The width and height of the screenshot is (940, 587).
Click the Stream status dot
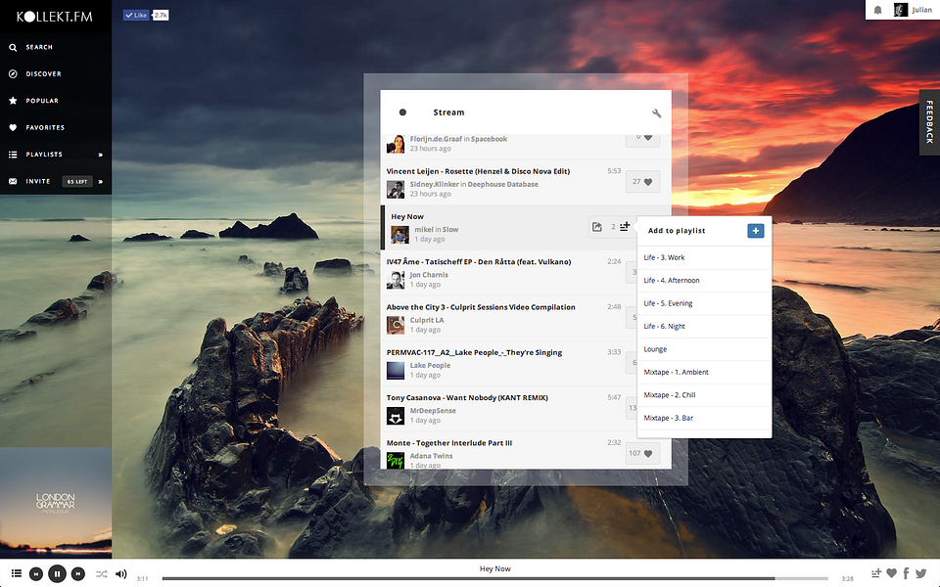click(402, 112)
